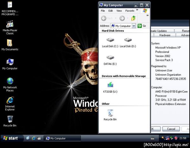Click the Hard Disk Drives group header
The image size is (190, 148).
click(x=113, y=31)
